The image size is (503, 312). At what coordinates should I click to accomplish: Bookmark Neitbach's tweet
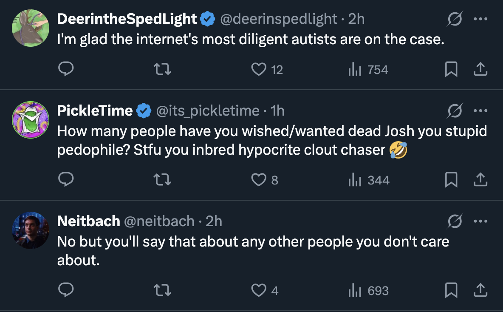pos(451,290)
